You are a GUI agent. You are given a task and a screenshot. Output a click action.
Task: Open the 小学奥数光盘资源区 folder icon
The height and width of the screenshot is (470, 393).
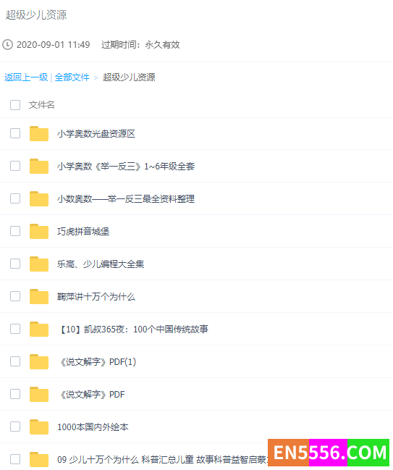tap(39, 133)
